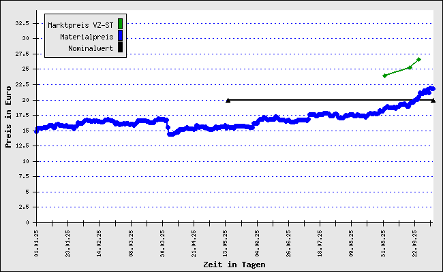Click the 'Zeit in Tagen' axis title

click(232, 265)
